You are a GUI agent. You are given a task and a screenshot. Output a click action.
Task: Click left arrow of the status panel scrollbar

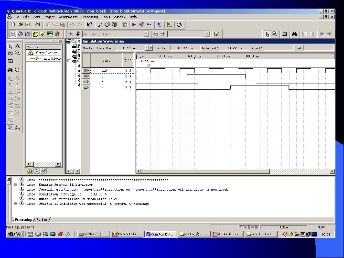pos(28,164)
